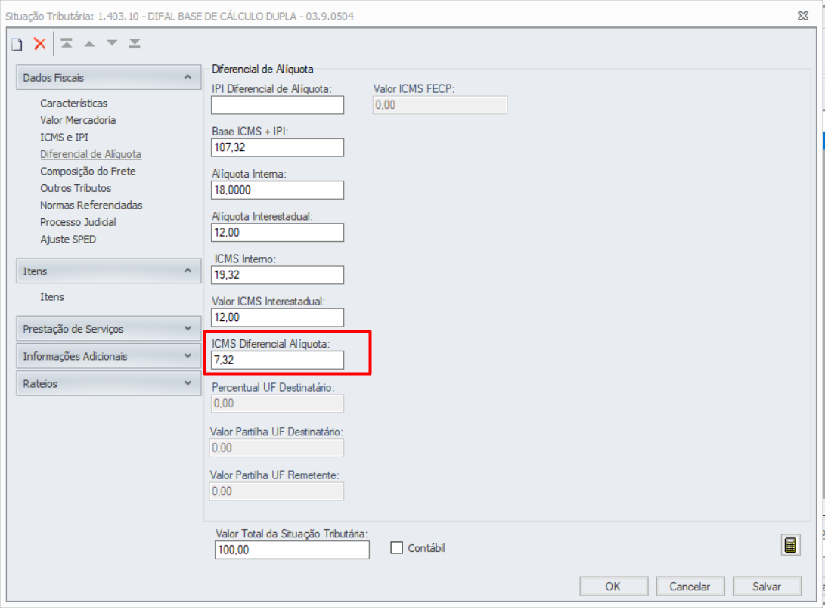The height and width of the screenshot is (610, 825).
Task: Open Normas Referenciadas sidebar item
Action: [91, 205]
